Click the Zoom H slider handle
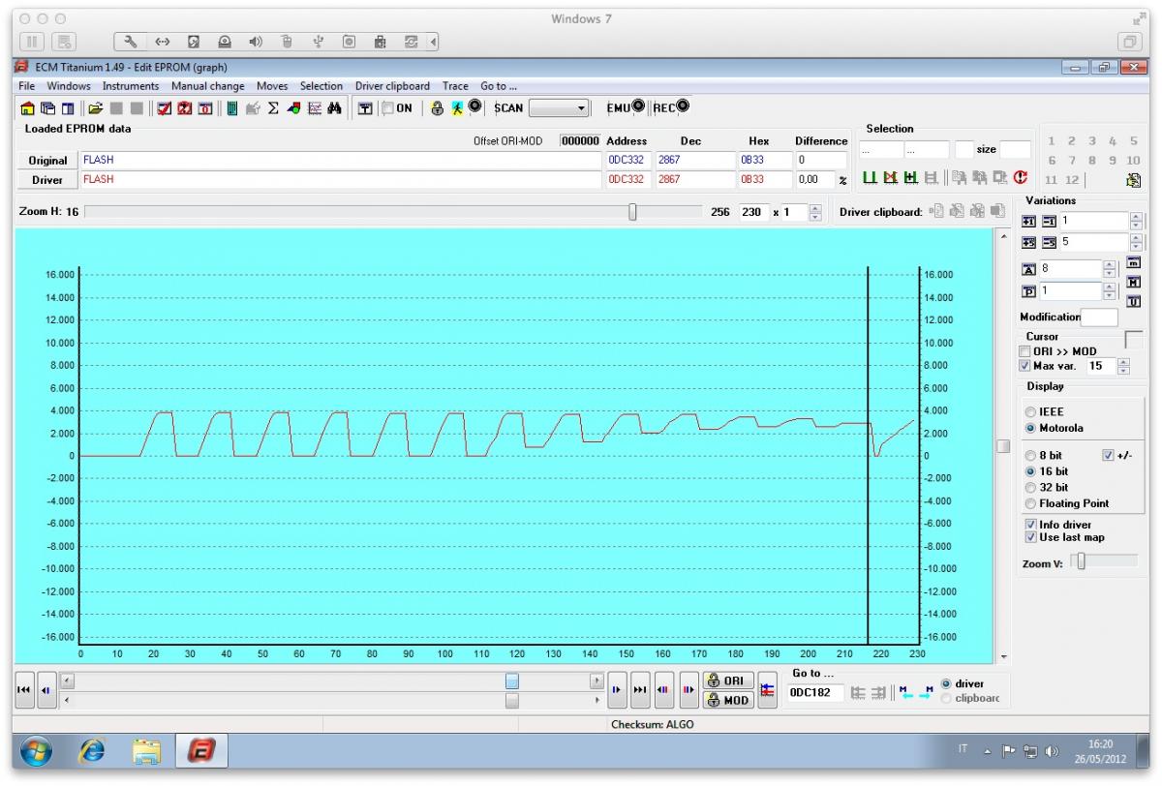Screen dimensions: 1162x786 (x=632, y=211)
